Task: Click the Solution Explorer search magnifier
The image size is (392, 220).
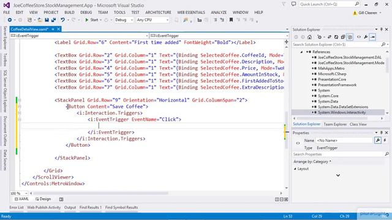Action: pyautogui.click(x=383, y=45)
